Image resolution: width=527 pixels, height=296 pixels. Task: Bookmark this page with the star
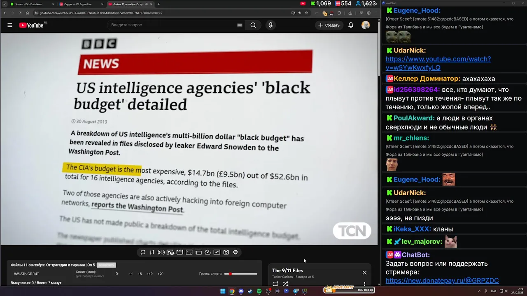pyautogui.click(x=307, y=13)
